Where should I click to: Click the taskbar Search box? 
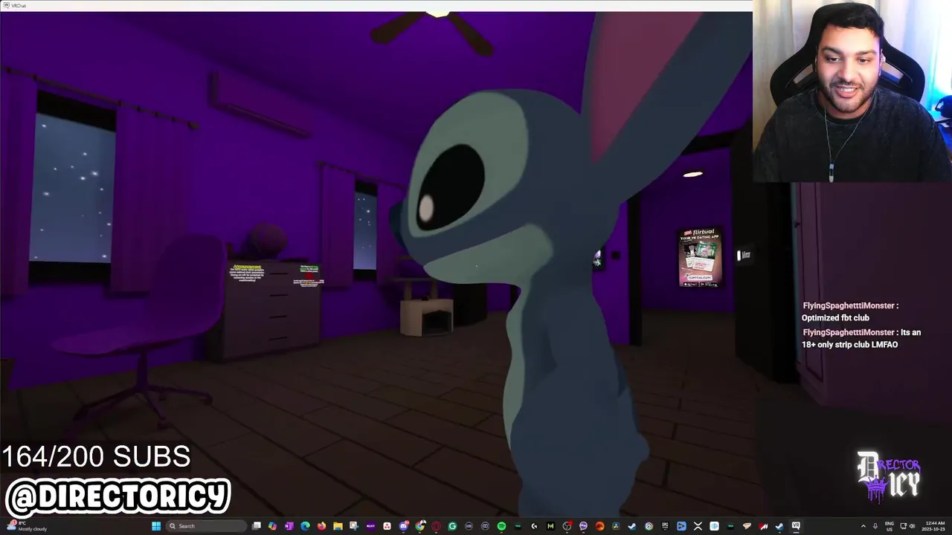pos(206,526)
